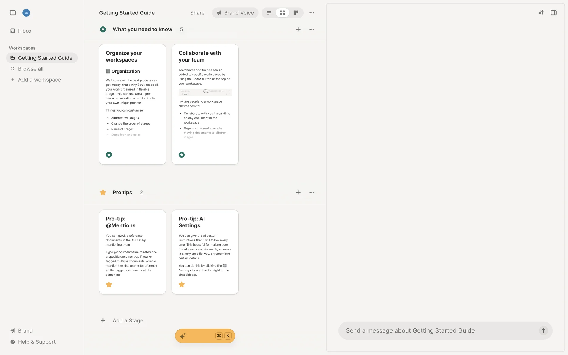The width and height of the screenshot is (568, 355).
Task: Open Pro tips stage options menu
Action: tap(312, 192)
